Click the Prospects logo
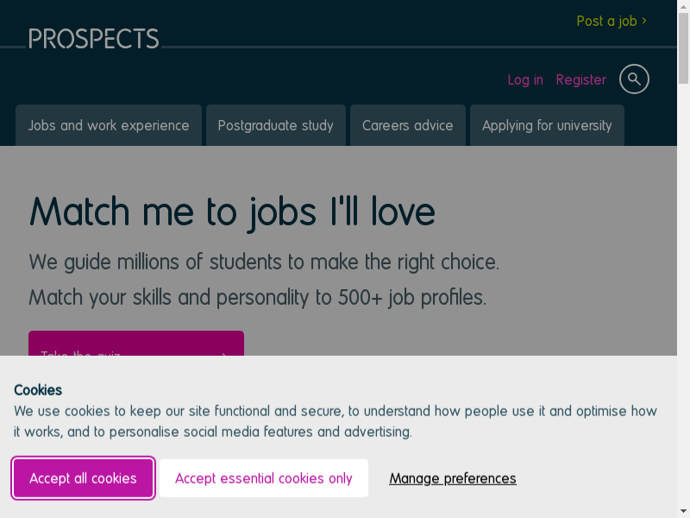 [x=94, y=39]
